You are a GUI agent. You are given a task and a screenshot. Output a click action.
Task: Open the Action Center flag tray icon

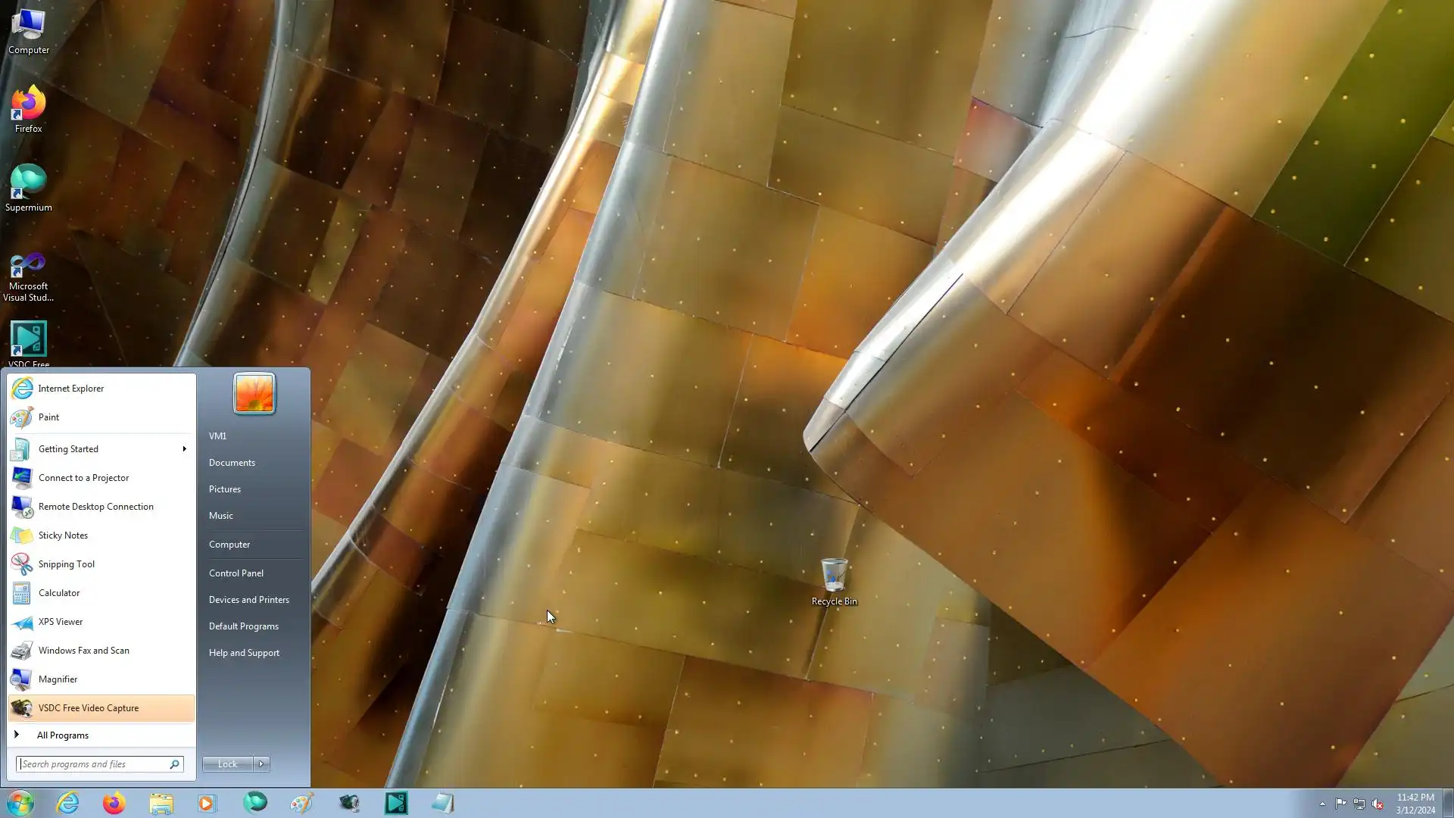click(x=1340, y=804)
